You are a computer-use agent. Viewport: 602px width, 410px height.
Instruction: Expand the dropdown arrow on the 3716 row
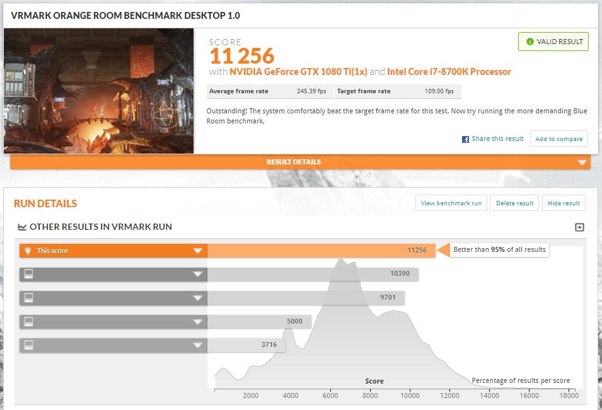pyautogui.click(x=198, y=345)
